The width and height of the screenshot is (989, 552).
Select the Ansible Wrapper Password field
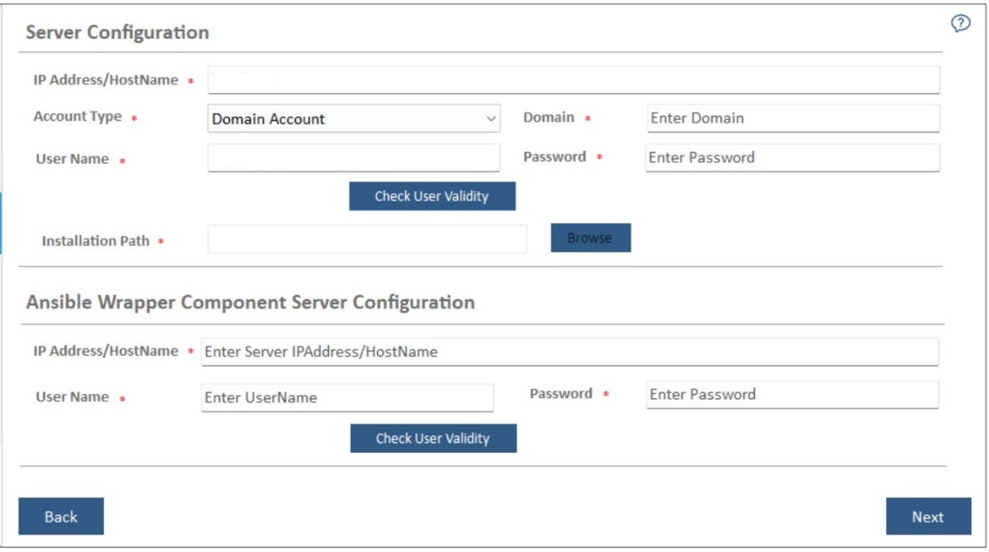[x=792, y=395]
